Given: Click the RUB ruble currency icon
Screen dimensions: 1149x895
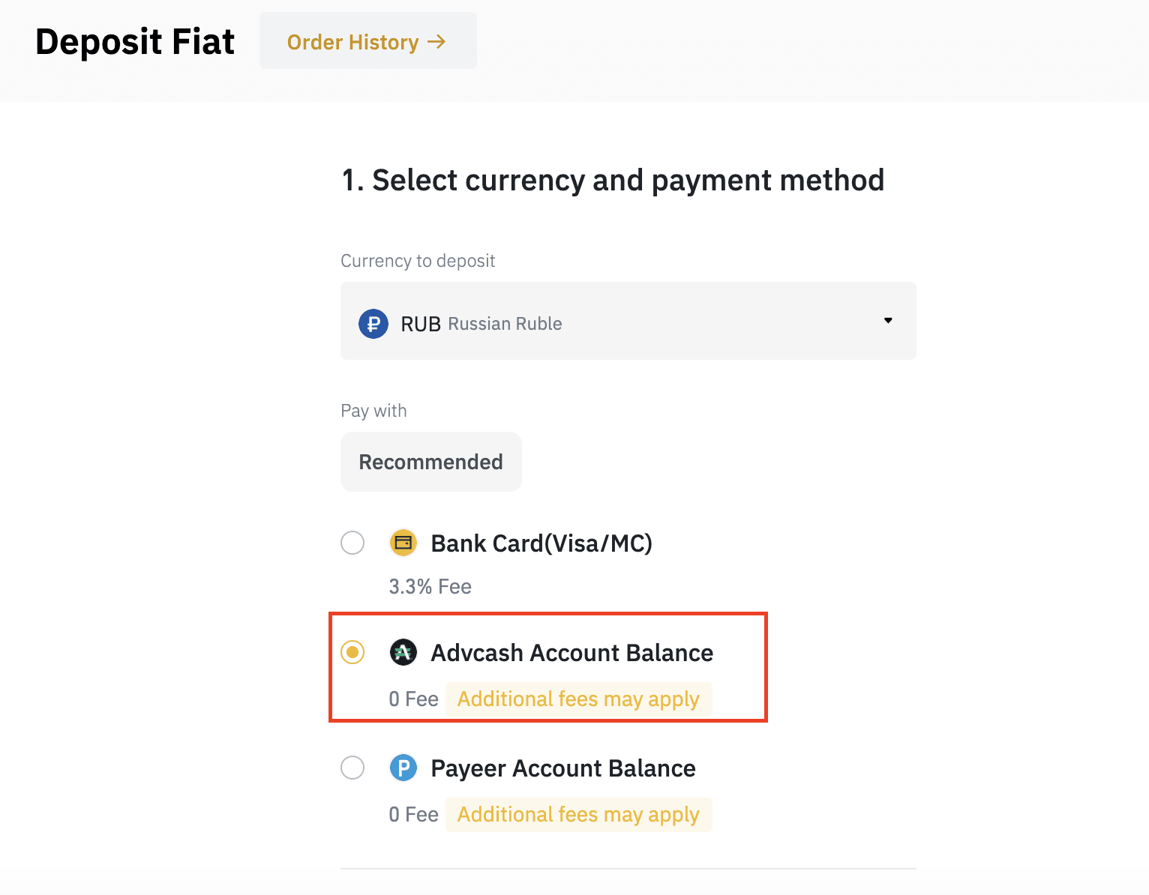Looking at the screenshot, I should coord(373,324).
